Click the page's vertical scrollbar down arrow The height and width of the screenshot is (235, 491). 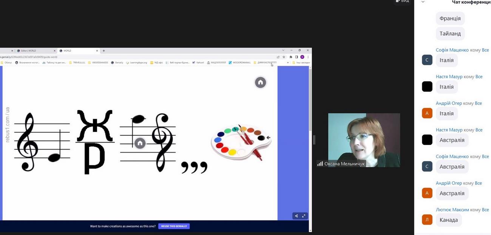(x=310, y=230)
